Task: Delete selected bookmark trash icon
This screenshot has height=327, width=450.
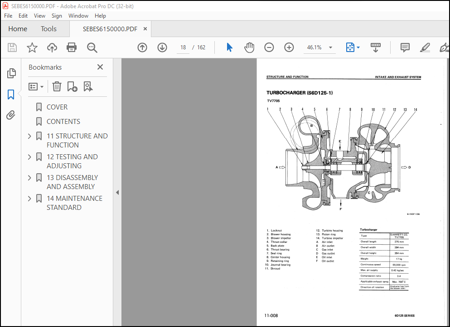Action: point(57,86)
